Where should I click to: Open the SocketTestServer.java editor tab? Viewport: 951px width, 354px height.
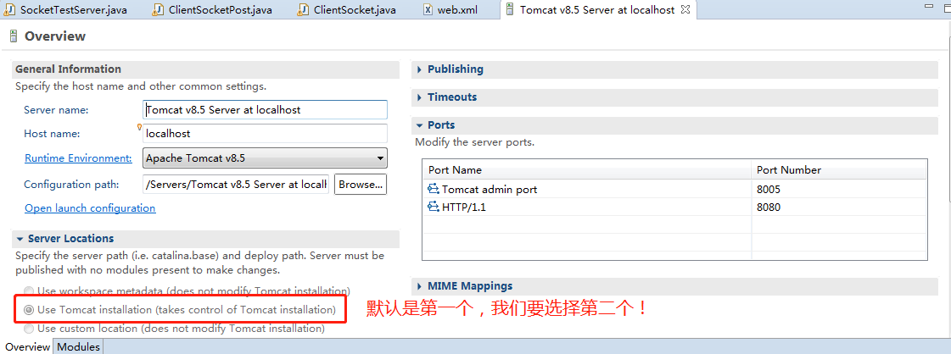tap(65, 9)
